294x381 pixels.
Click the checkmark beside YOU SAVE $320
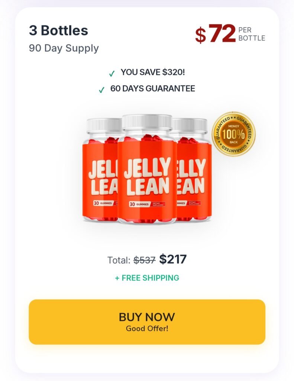tap(112, 74)
